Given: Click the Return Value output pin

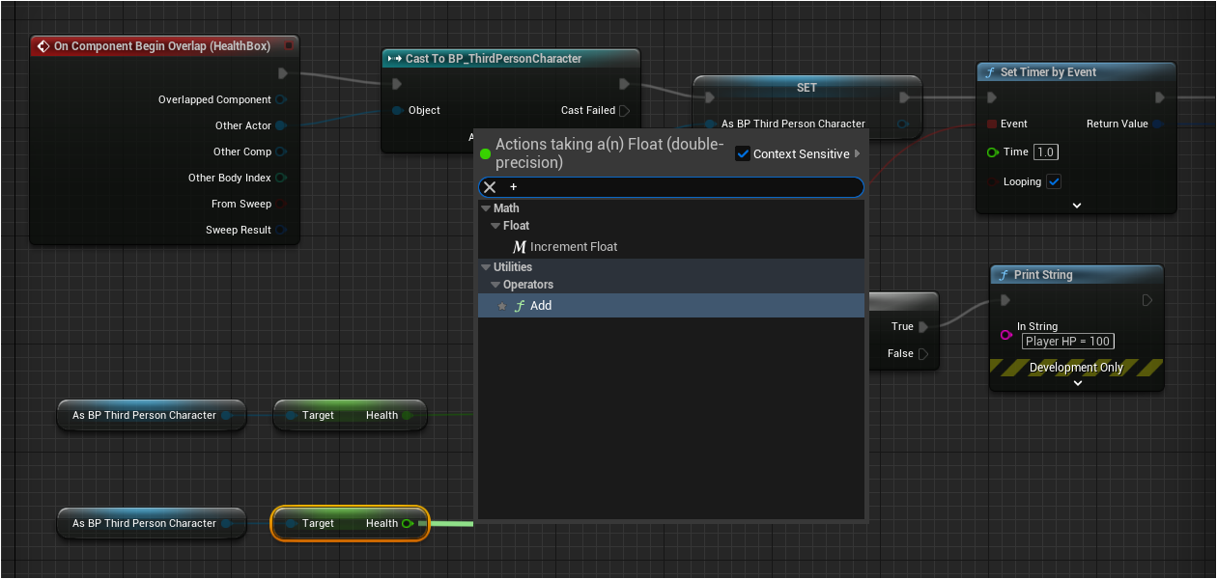Looking at the screenshot, I should click(x=1158, y=124).
